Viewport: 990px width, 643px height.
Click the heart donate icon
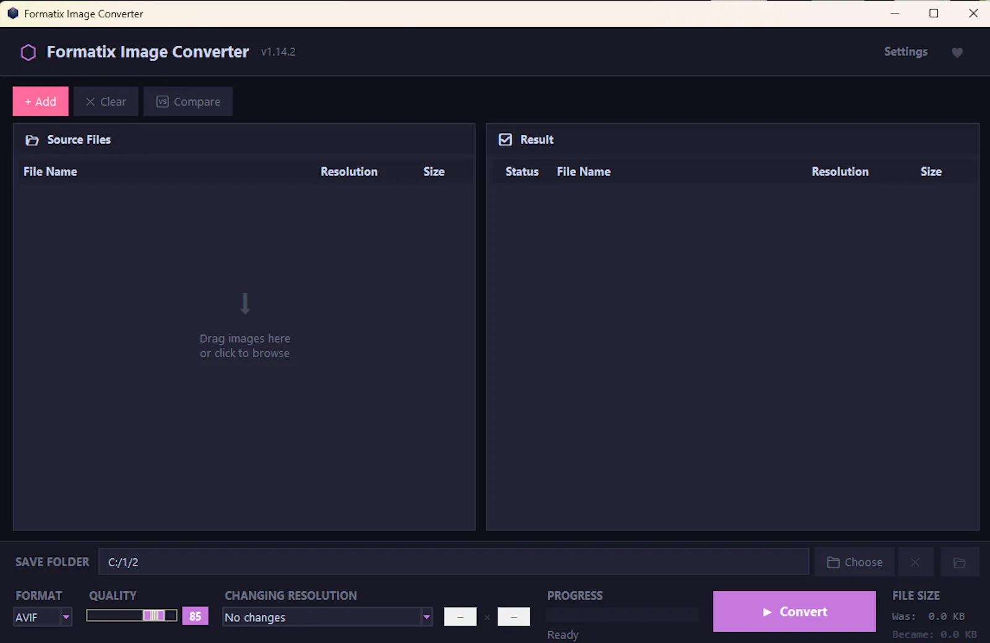957,53
